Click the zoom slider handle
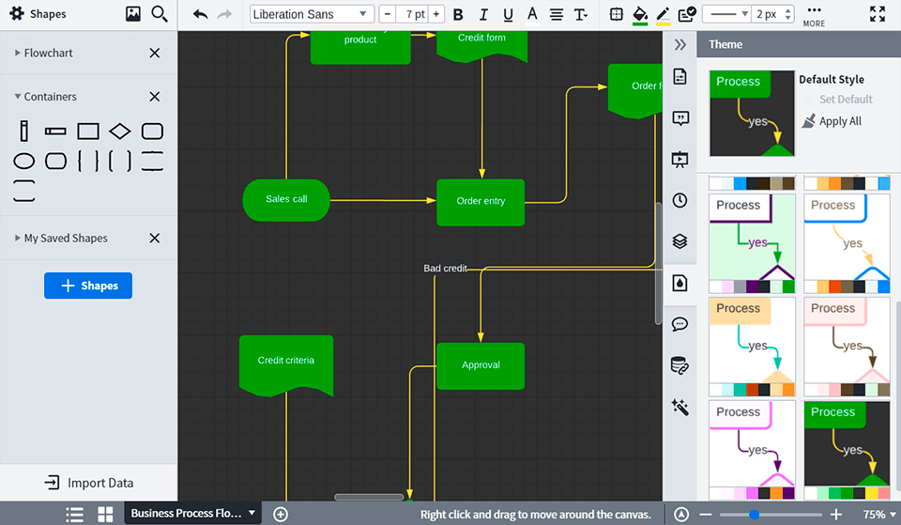The width and height of the screenshot is (901, 525). (x=754, y=514)
